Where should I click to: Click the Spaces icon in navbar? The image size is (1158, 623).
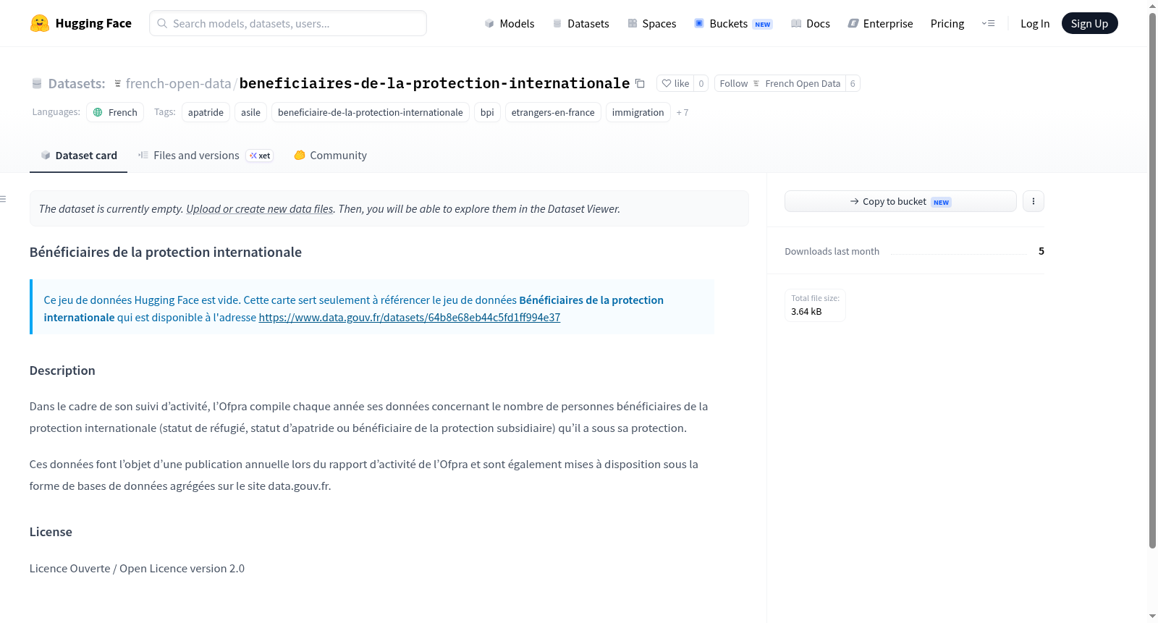[x=633, y=24]
